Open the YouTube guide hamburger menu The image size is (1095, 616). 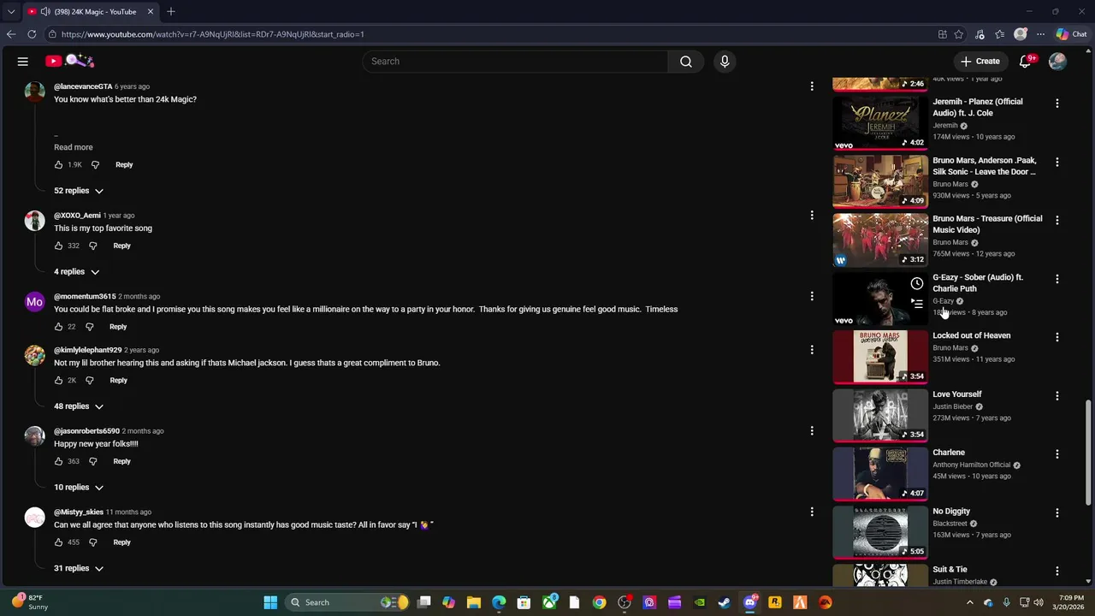[23, 62]
